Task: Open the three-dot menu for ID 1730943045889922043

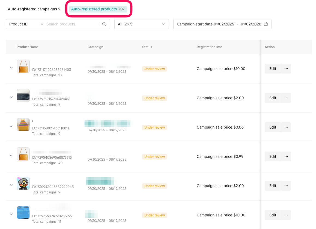Action: (x=286, y=186)
